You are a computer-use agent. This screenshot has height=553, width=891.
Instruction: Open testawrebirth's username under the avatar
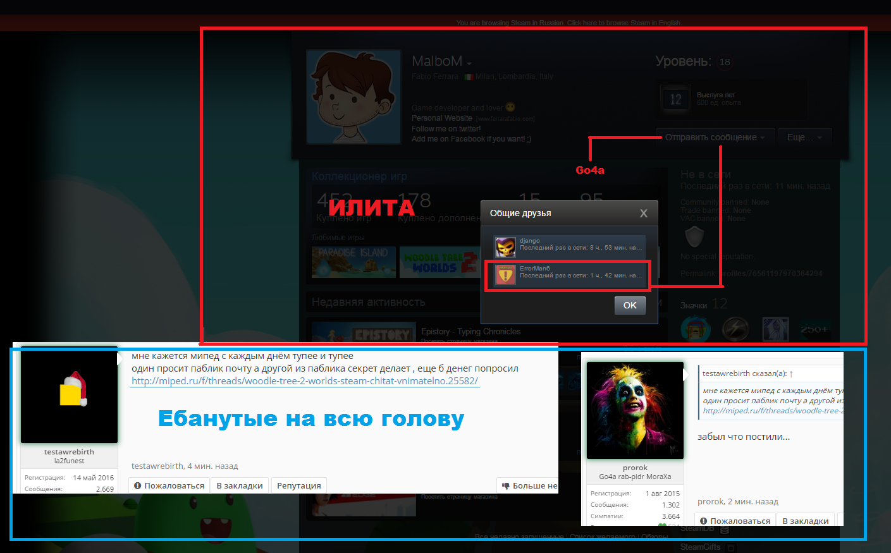coord(69,452)
